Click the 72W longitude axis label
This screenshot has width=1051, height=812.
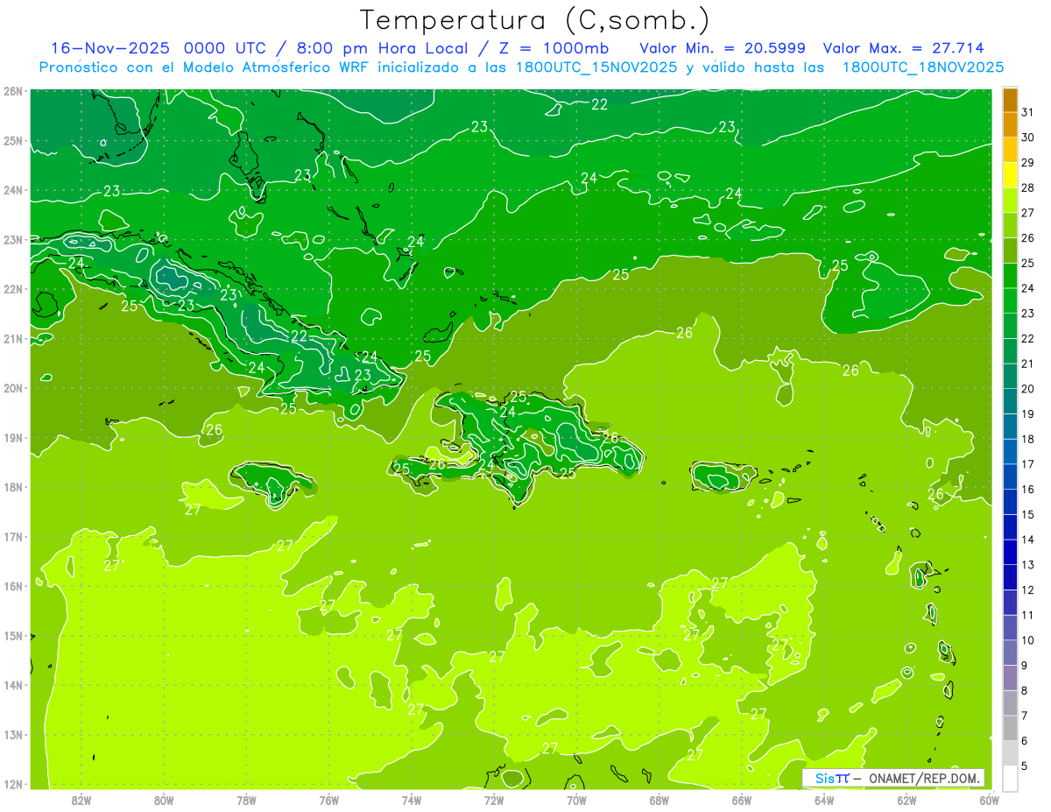[494, 799]
